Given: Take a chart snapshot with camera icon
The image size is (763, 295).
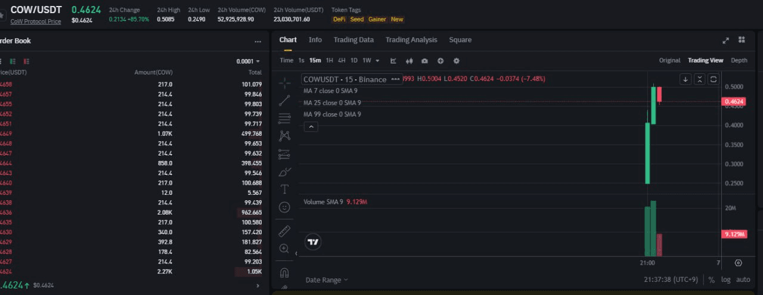Looking at the screenshot, I should pos(424,61).
